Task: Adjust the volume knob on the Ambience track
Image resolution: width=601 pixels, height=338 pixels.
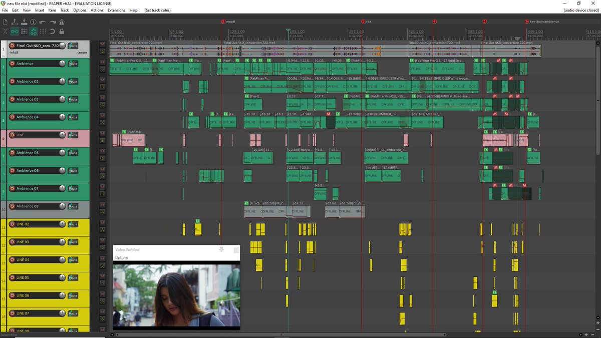Action: click(62, 63)
